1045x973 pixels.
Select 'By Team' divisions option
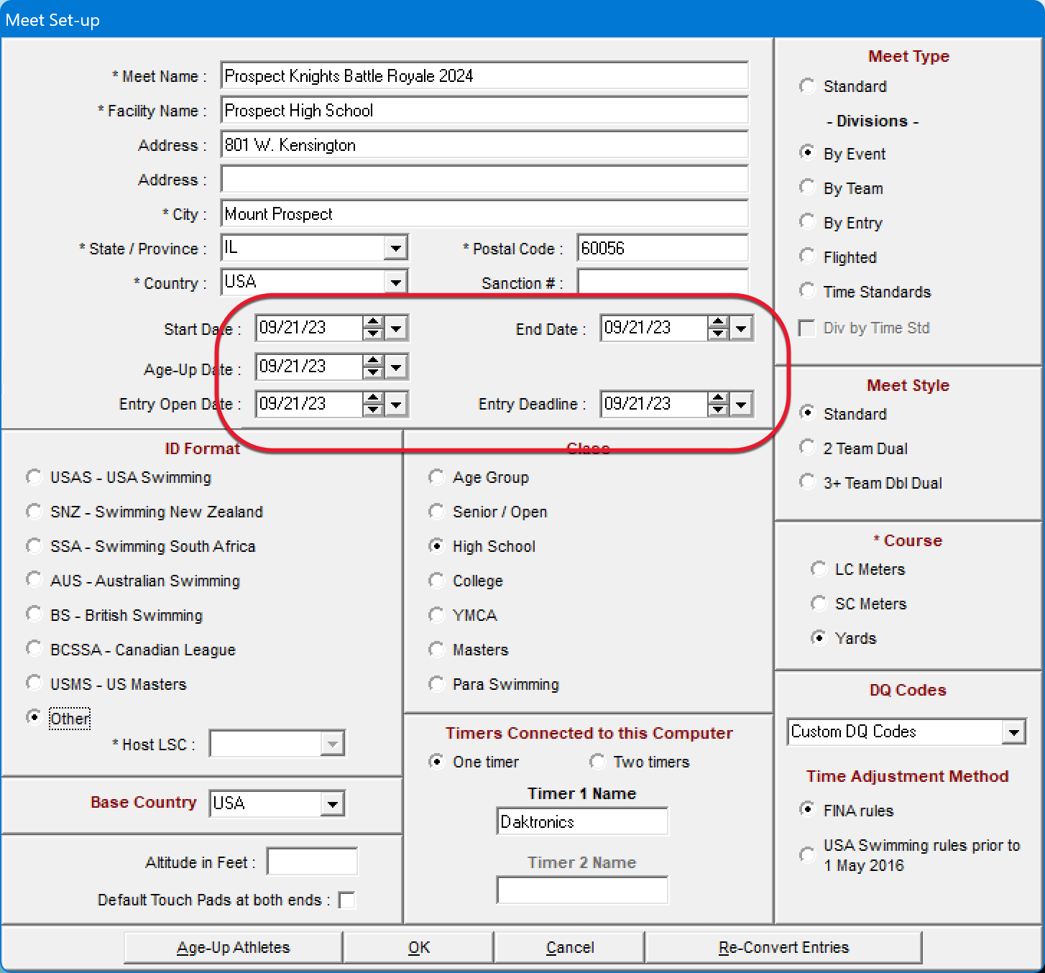tap(807, 186)
